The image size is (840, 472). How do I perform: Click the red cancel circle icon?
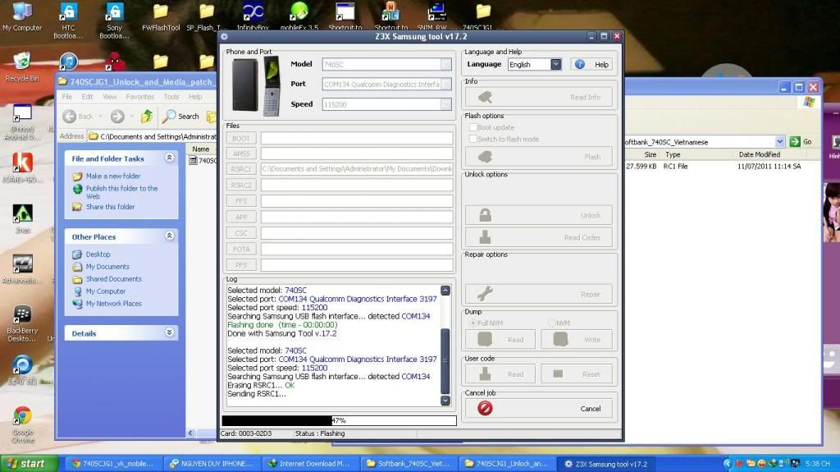(485, 408)
